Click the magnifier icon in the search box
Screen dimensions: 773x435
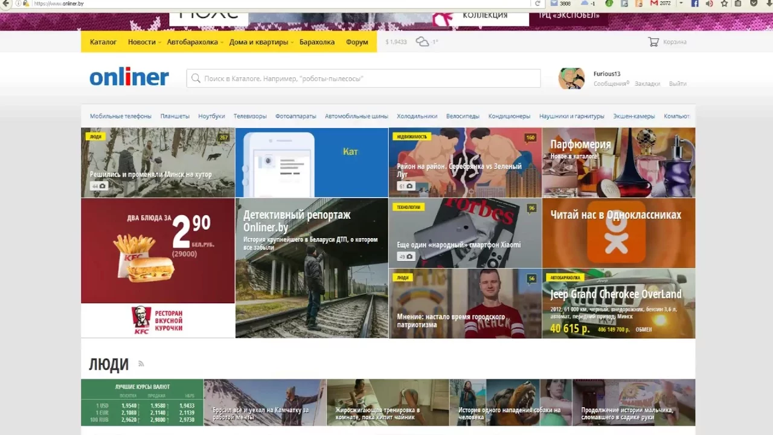(x=196, y=79)
